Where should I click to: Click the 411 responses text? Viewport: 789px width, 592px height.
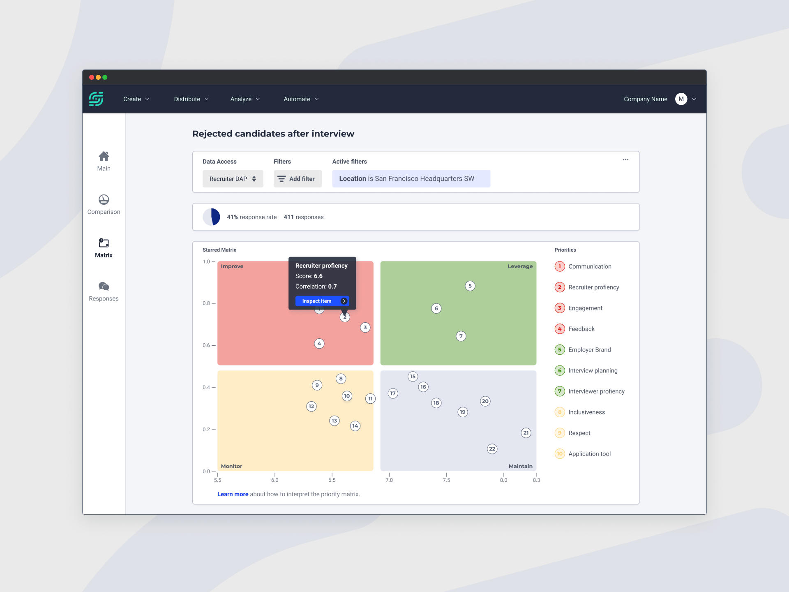point(304,217)
